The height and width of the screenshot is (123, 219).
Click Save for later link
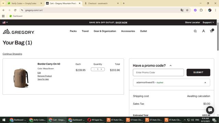(43, 79)
